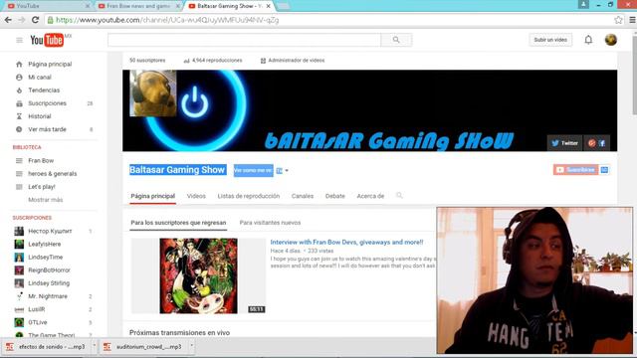
Task: Click the Ver más tarde clock icon
Action: [19, 129]
